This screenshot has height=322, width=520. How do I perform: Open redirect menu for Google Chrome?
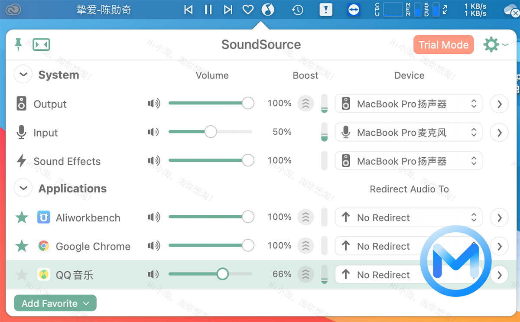pyautogui.click(x=408, y=246)
